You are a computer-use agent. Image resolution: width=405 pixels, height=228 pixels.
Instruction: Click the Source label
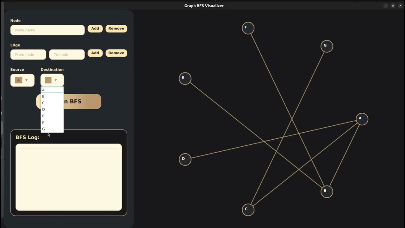click(x=17, y=69)
